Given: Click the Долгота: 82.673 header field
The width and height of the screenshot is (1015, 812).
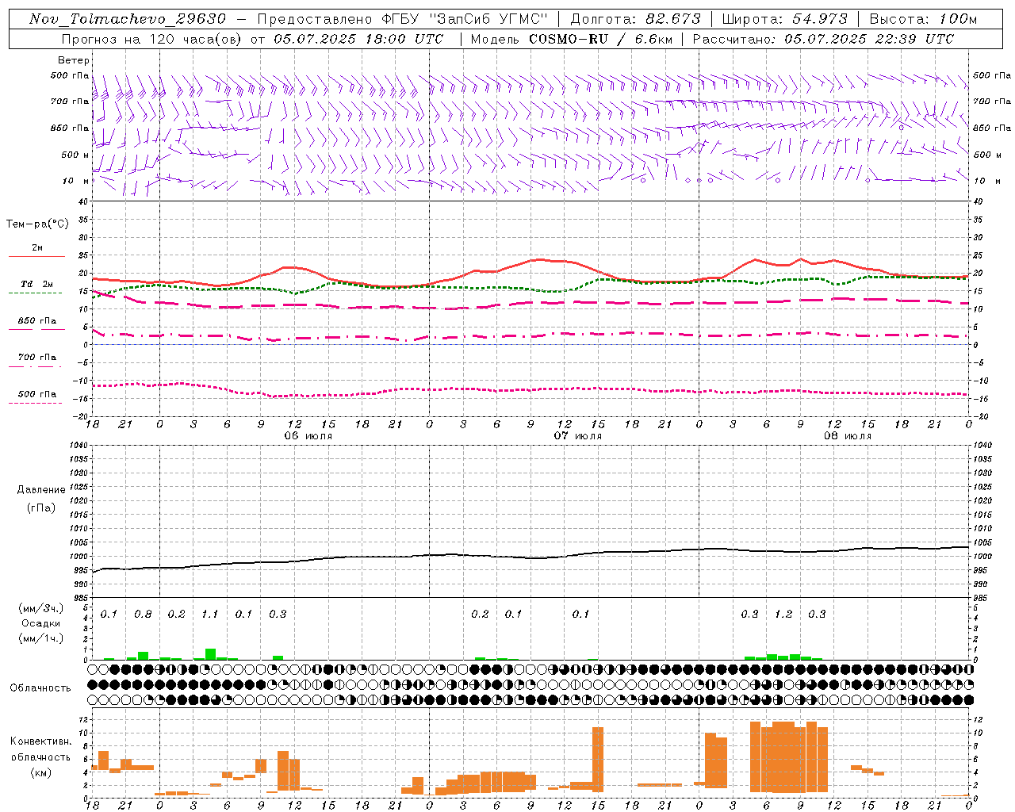Looking at the screenshot, I should (636, 19).
